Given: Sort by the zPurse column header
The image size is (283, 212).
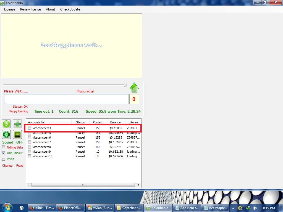Looking at the screenshot, I should coord(133,122).
